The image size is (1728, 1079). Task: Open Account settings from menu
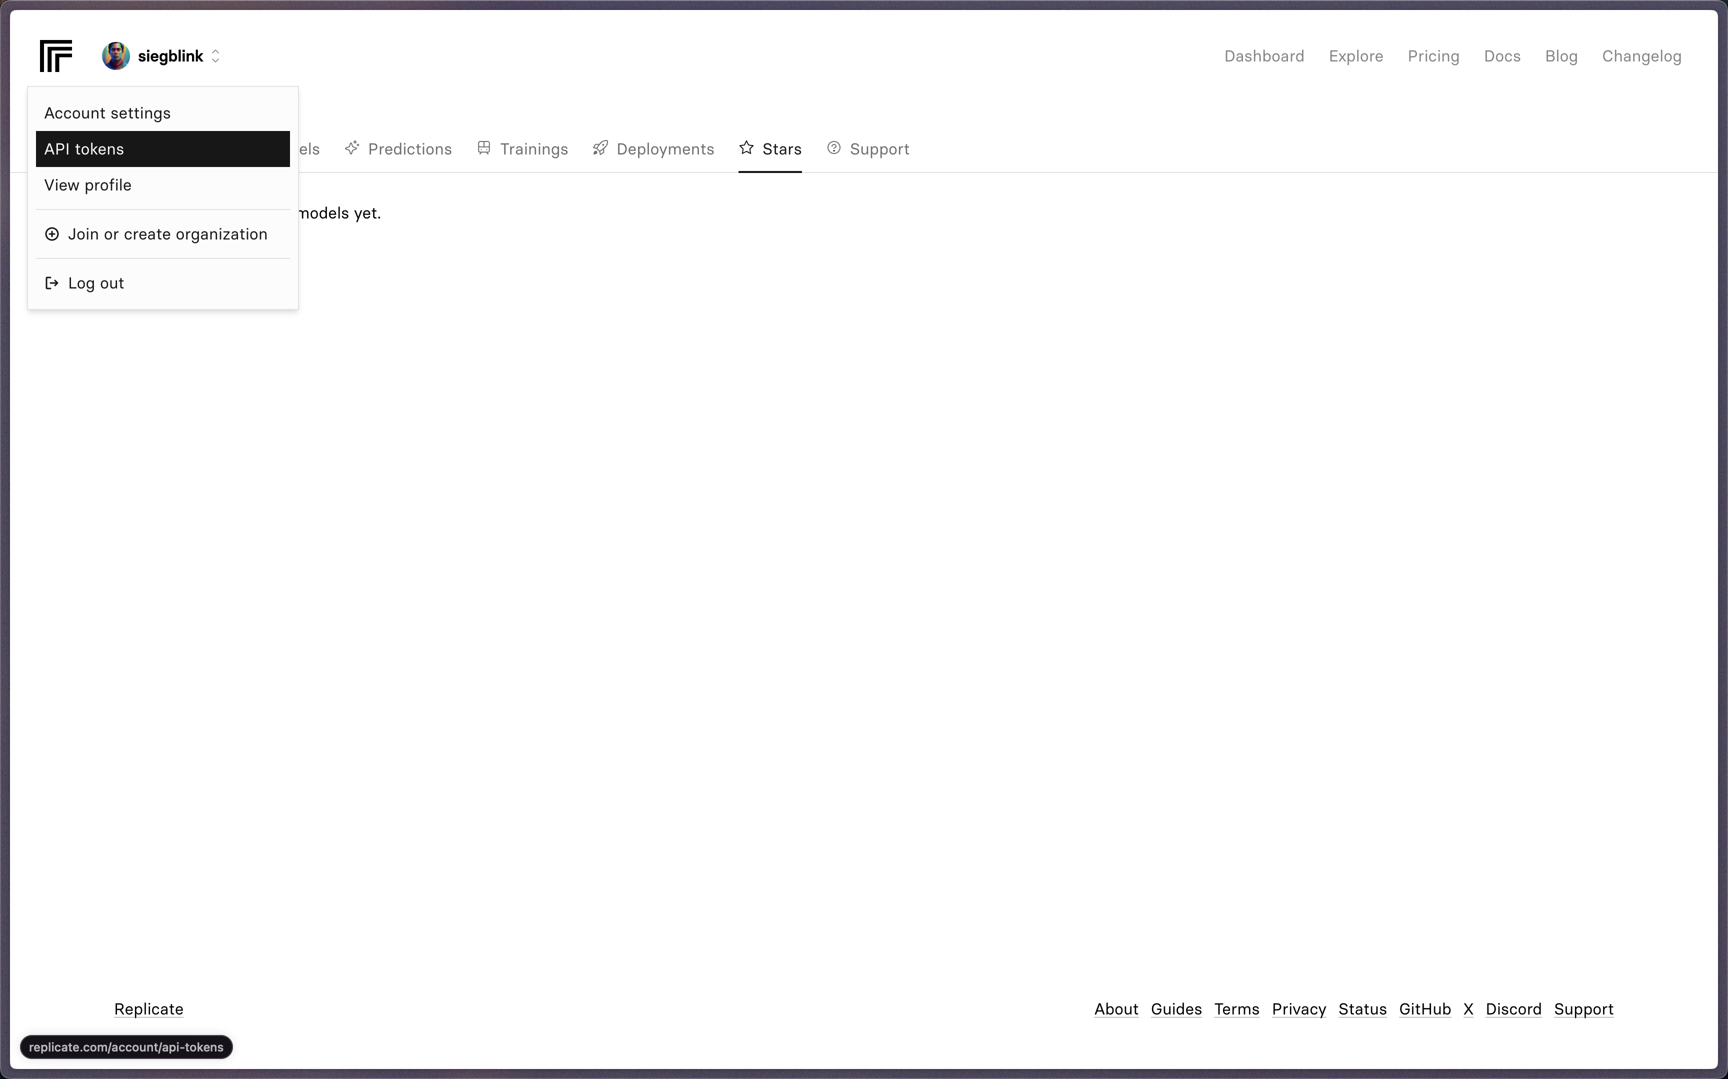107,113
